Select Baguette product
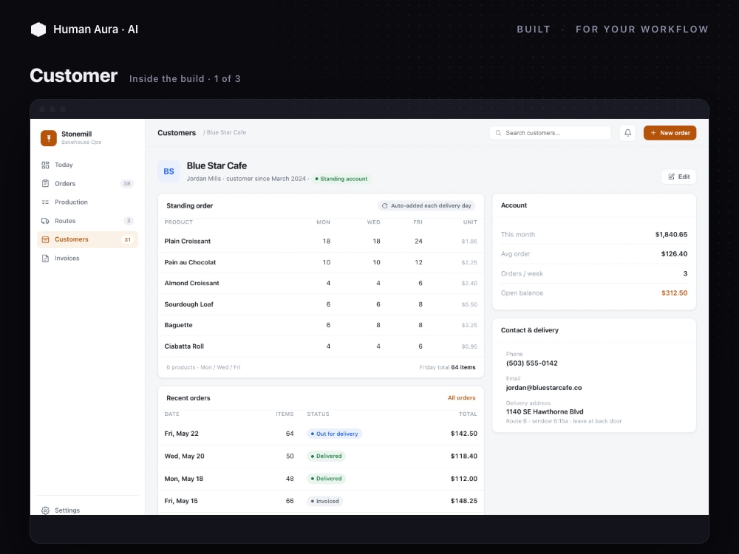The height and width of the screenshot is (554, 739). pos(179,325)
